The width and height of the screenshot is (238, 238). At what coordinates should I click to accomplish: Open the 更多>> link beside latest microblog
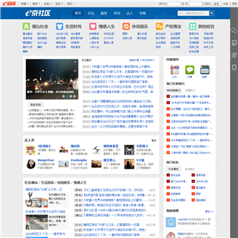click(x=210, y=212)
